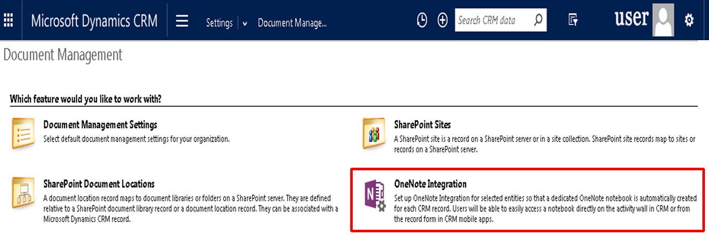The height and width of the screenshot is (245, 709).
Task: Open SharePoint Document Locations link
Action: [99, 184]
